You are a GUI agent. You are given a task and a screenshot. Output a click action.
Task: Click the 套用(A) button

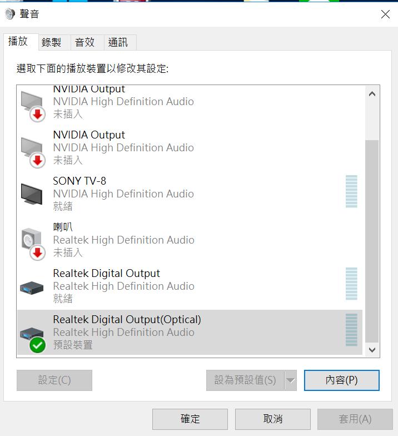[x=355, y=419]
